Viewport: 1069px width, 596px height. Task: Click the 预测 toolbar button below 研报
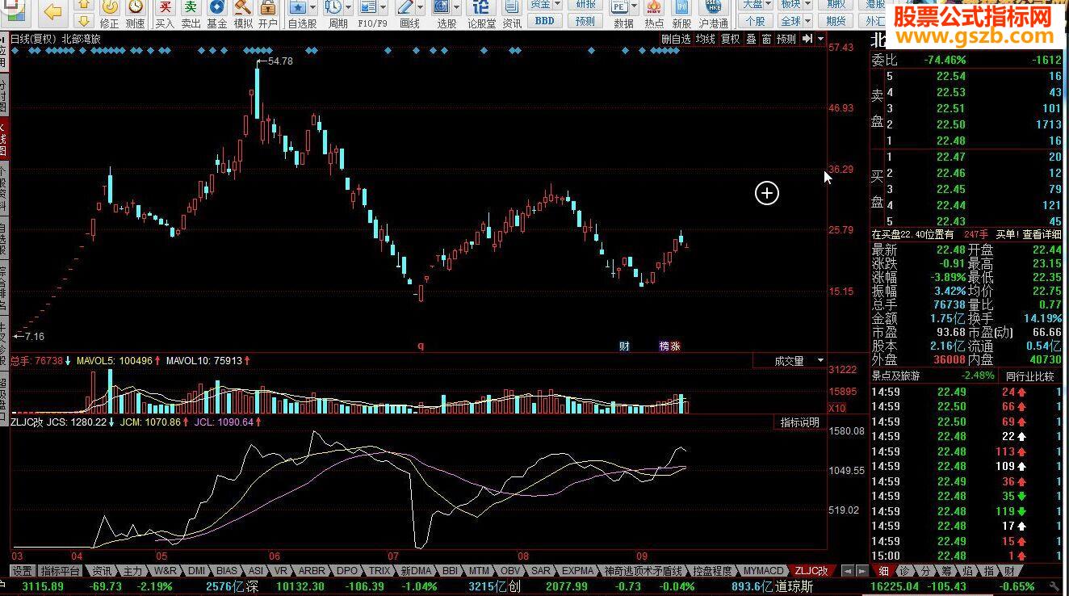[x=585, y=21]
